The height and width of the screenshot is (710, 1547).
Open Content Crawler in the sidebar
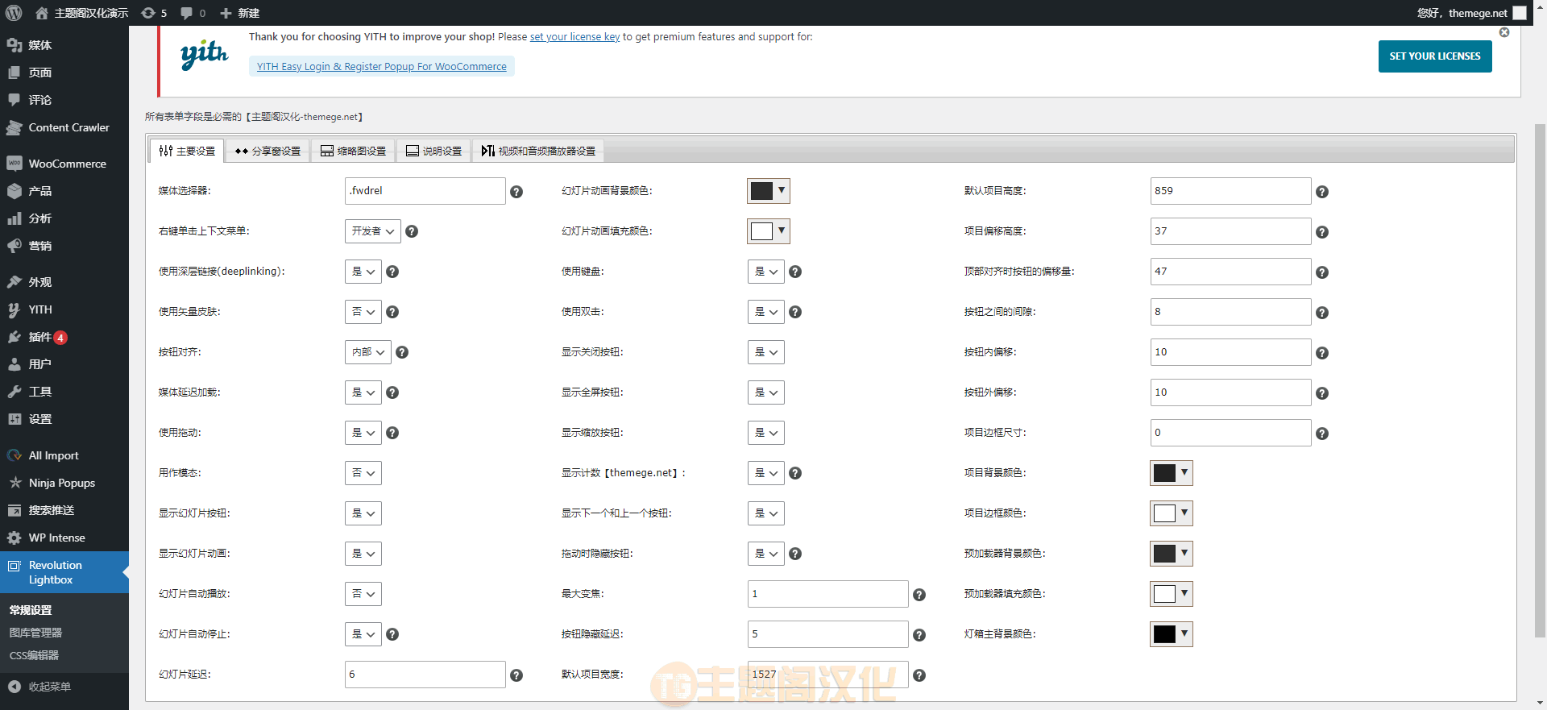coord(64,127)
